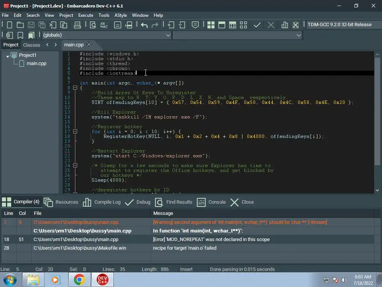The image size is (382, 287).
Task: Open Chrome from the taskbar
Action: coord(79,280)
